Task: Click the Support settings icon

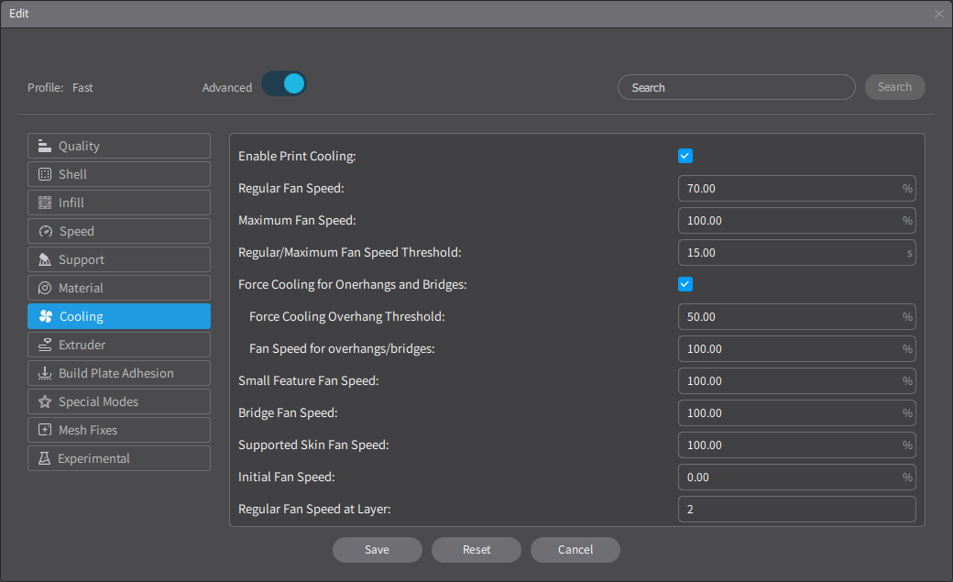Action: [x=45, y=258]
